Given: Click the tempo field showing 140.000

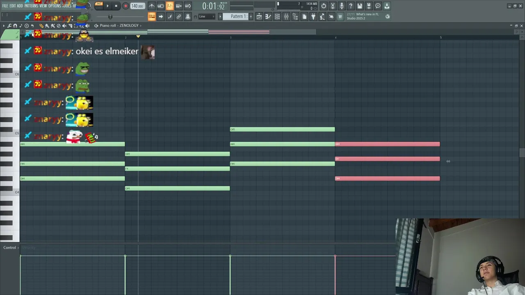Looking at the screenshot, I should (x=137, y=6).
